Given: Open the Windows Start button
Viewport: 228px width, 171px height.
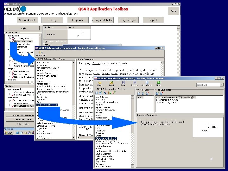Looking at the screenshot, I should tap(9, 133).
